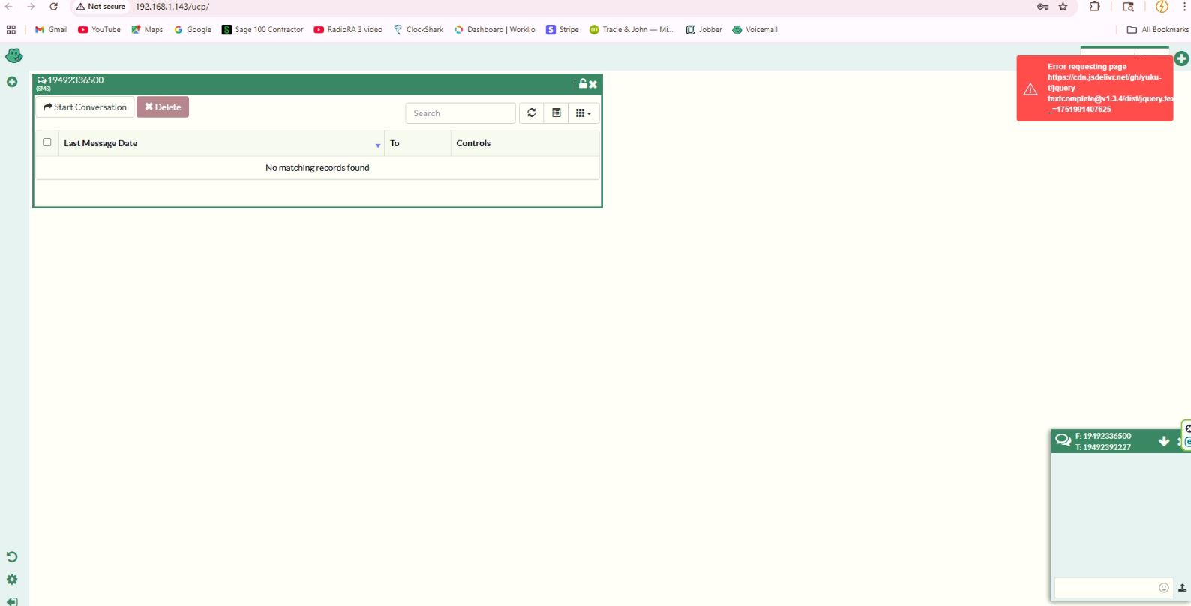Click the upload file icon in chat

click(x=1182, y=588)
